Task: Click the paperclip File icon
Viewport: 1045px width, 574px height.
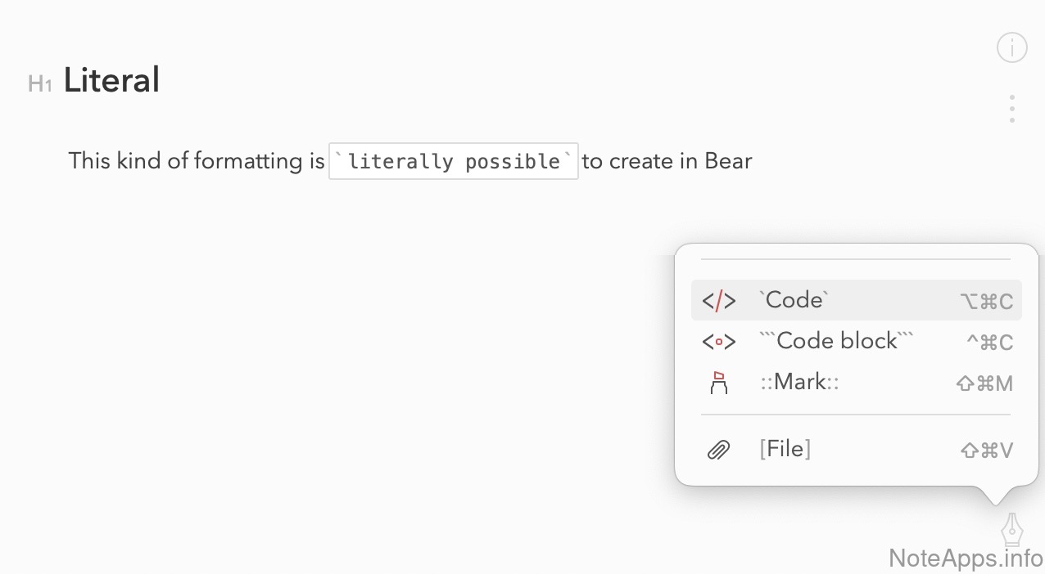Action: pyautogui.click(x=718, y=450)
